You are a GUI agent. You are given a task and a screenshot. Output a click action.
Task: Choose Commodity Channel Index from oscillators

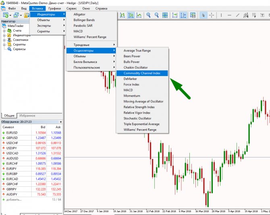pyautogui.click(x=142, y=73)
